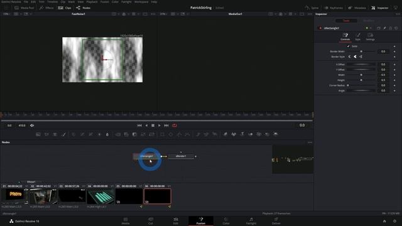This screenshot has height=226, width=402.
Task: Click the Width value field
Action: click(383, 75)
